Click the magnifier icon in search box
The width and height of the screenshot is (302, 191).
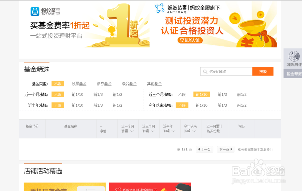pyautogui.click(x=205, y=72)
